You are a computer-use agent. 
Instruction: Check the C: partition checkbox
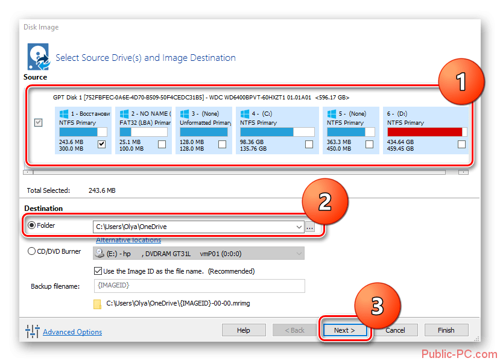(309, 144)
